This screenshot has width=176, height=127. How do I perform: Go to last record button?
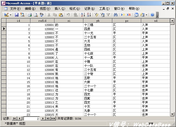tap(48, 118)
